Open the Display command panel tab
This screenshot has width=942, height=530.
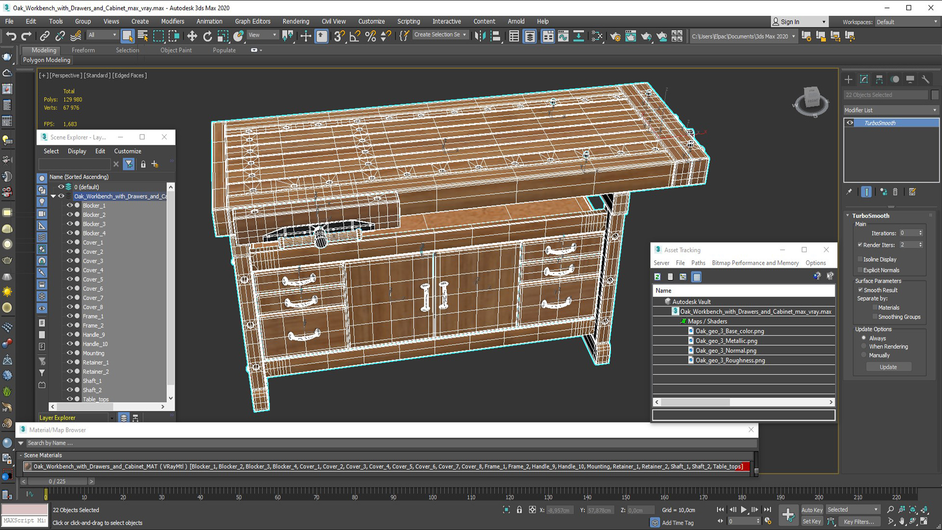pyautogui.click(x=910, y=79)
